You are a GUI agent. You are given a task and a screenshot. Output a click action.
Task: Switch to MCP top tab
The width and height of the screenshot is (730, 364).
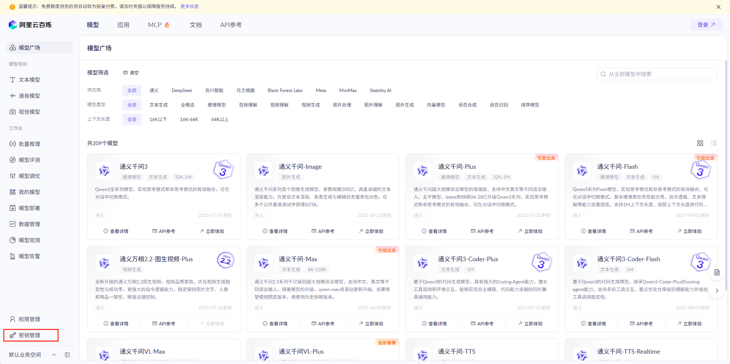159,25
